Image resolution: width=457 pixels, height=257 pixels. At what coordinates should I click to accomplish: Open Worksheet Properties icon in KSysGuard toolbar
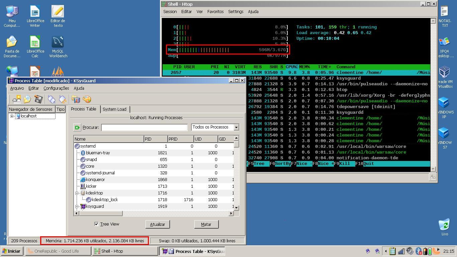point(76,99)
